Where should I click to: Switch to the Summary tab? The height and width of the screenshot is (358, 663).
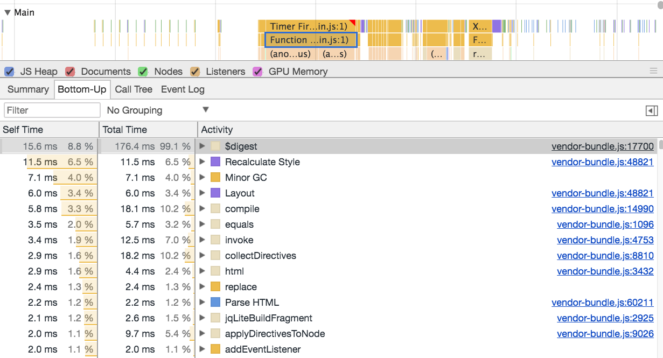point(28,89)
